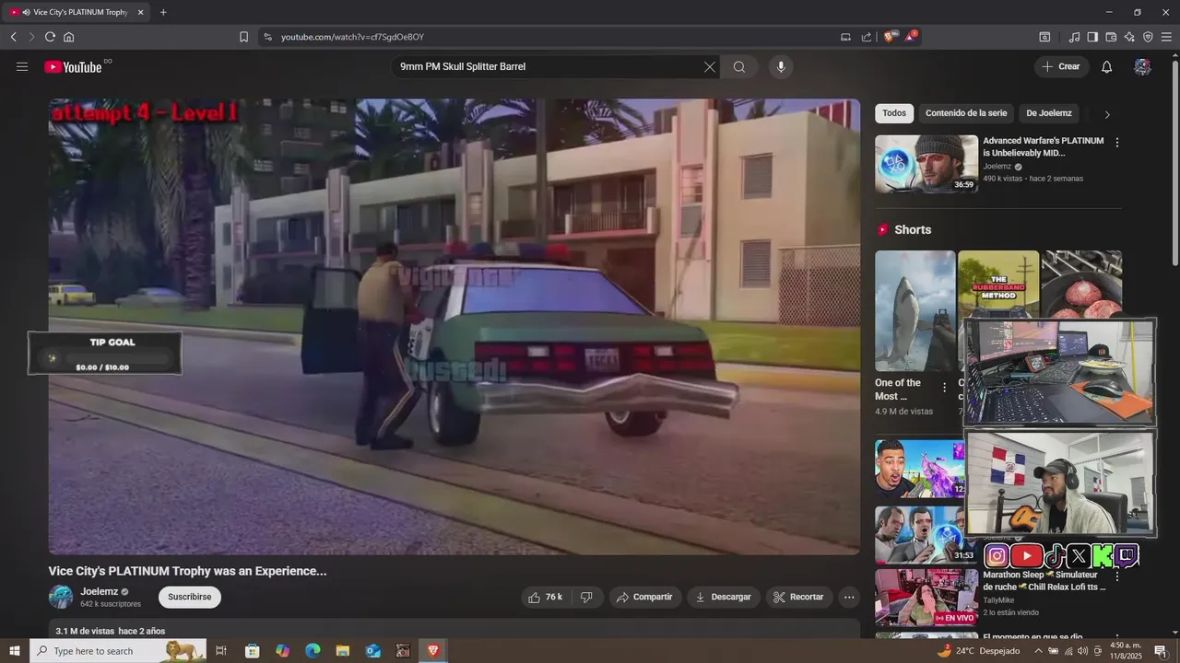The width and height of the screenshot is (1180, 663).
Task: Open the Brave main menu
Action: click(x=1167, y=37)
